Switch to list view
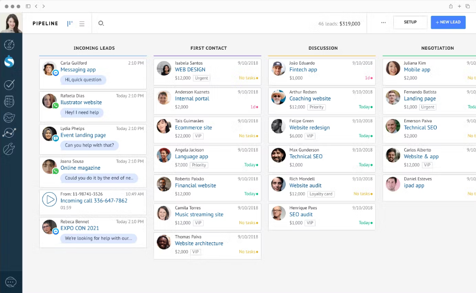Image resolution: width=476 pixels, height=293 pixels. [x=82, y=23]
